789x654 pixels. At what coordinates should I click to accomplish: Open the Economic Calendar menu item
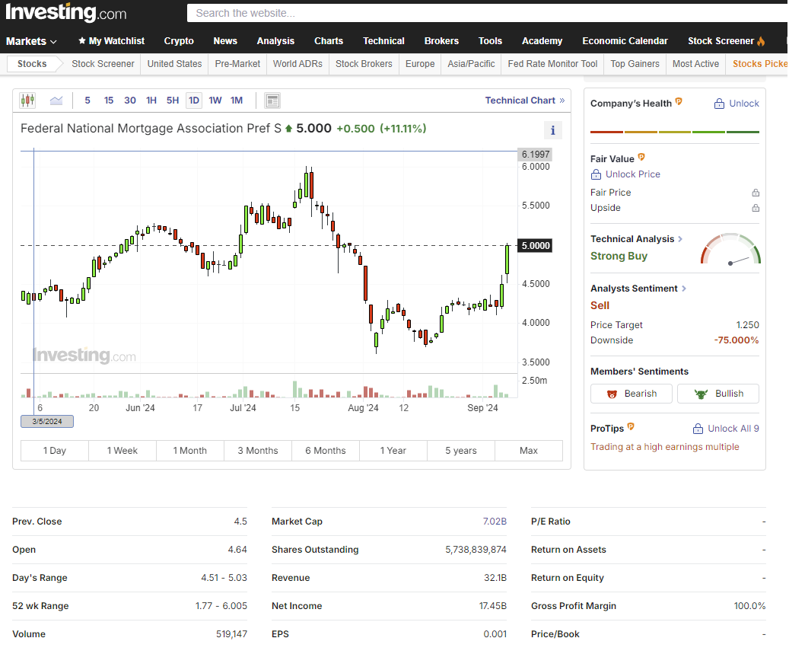click(625, 40)
